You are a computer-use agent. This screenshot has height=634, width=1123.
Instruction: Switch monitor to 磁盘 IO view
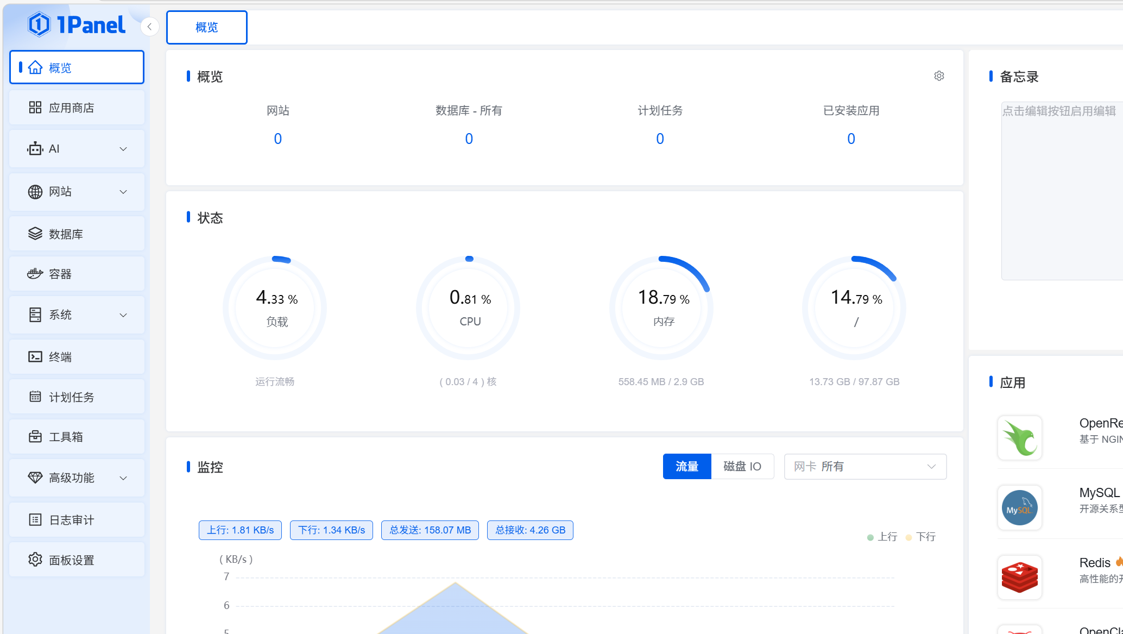click(742, 467)
